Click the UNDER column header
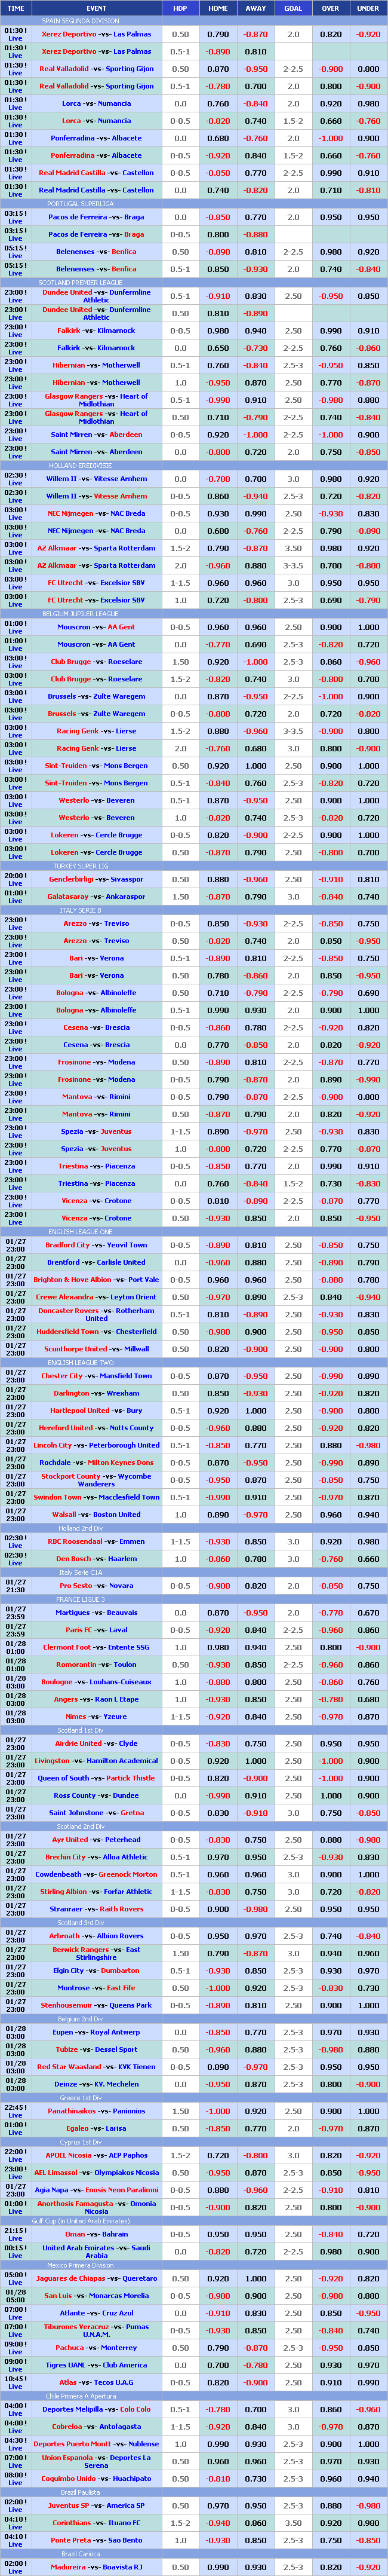The width and height of the screenshot is (388, 2576). click(368, 7)
